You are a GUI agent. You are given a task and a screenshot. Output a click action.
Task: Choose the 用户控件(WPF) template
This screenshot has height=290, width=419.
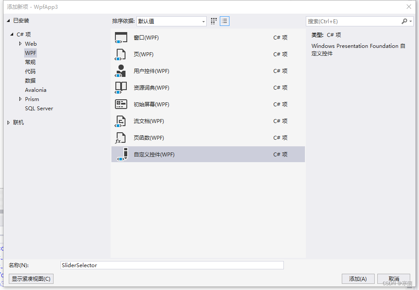tap(120, 71)
